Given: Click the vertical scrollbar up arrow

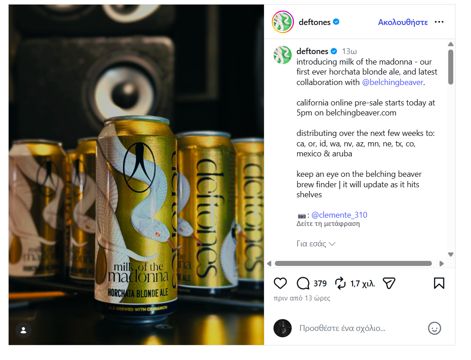Looking at the screenshot, I should click(x=451, y=44).
